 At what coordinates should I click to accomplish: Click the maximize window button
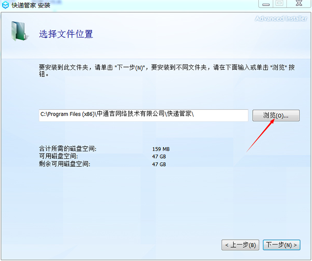pyautogui.click(x=279, y=3)
